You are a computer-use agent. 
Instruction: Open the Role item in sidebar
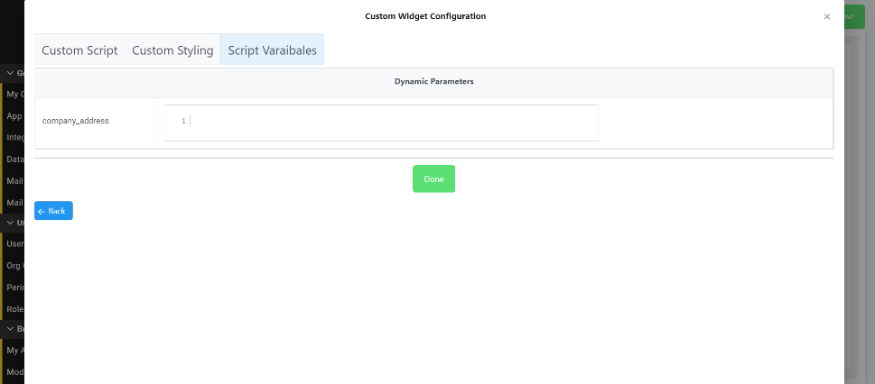[x=14, y=308]
